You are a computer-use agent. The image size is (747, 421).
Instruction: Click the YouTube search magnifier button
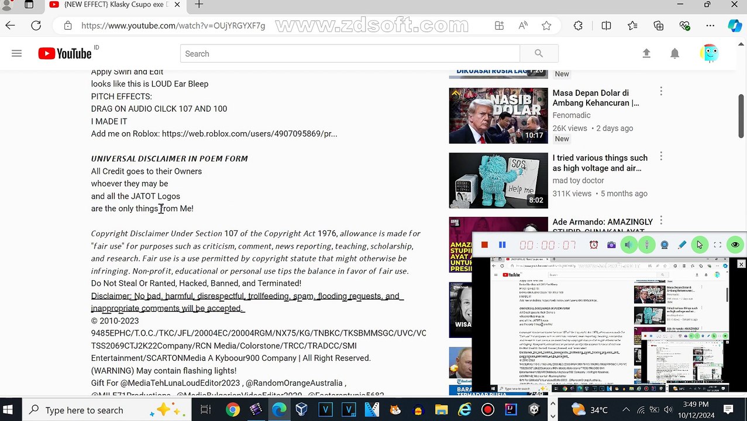pos(539,54)
